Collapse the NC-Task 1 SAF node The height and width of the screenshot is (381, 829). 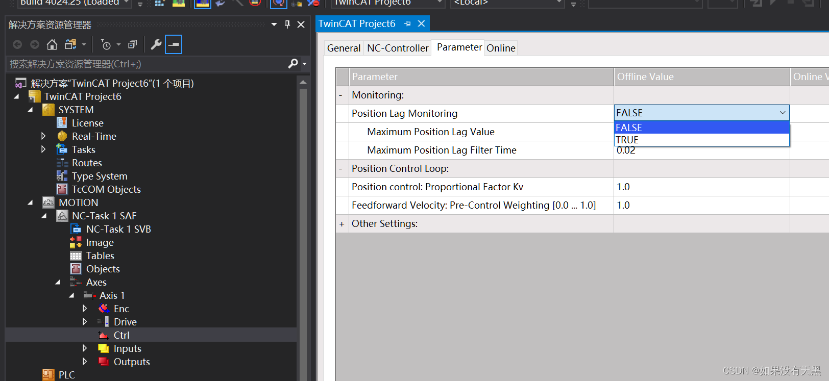click(44, 216)
